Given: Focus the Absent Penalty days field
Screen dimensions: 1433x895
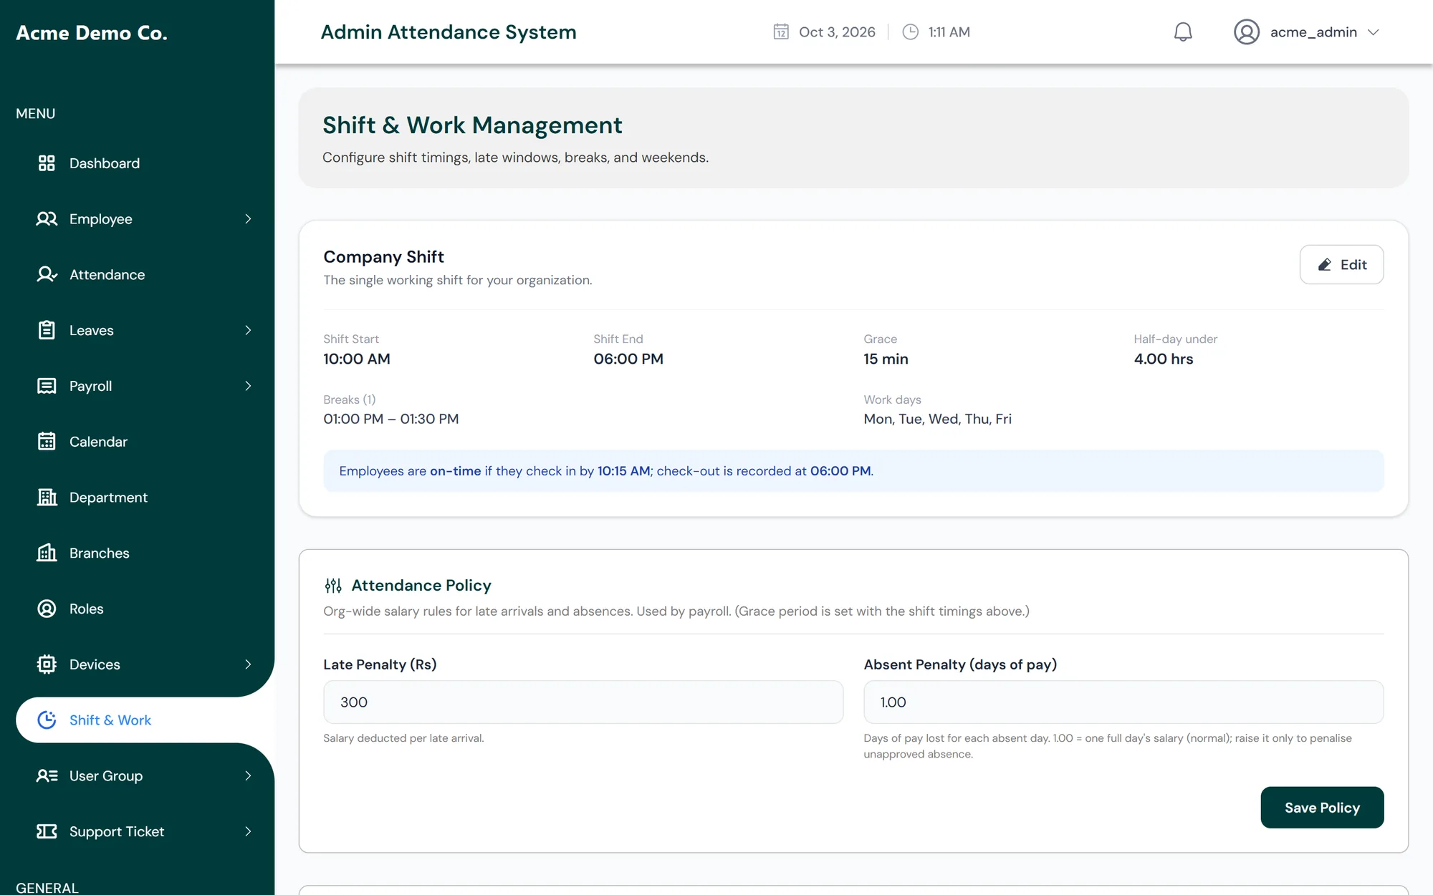Looking at the screenshot, I should pos(1123,702).
